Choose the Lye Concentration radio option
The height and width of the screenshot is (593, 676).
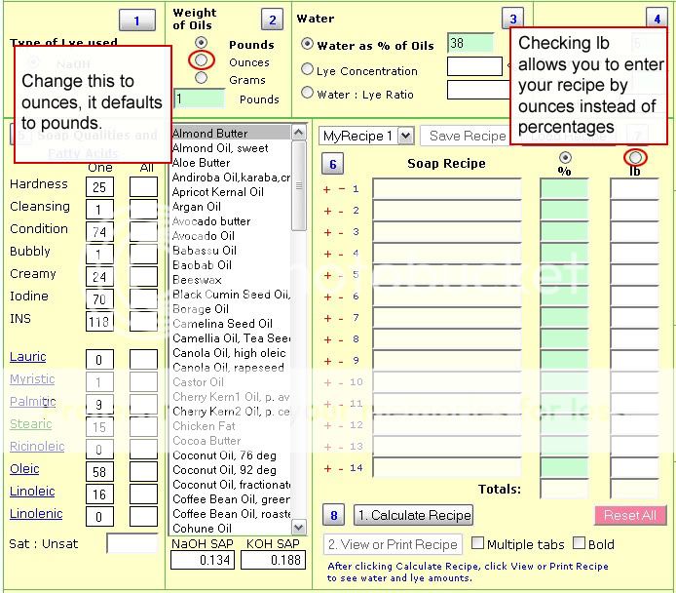(x=308, y=70)
